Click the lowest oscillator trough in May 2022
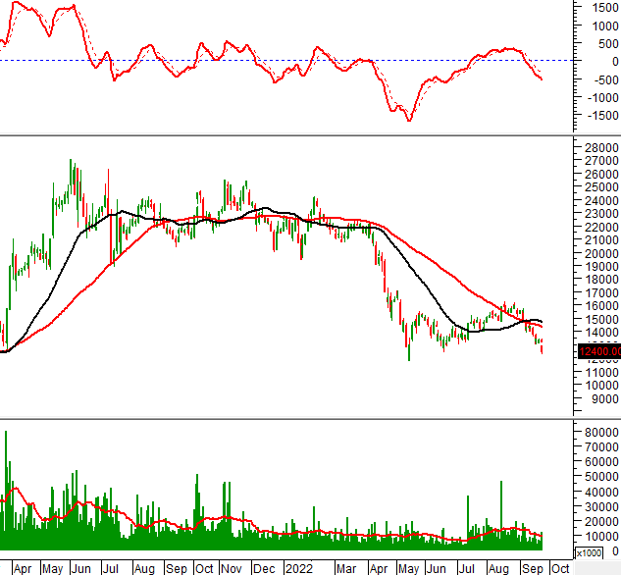Screen dimensions: 621x575 [408, 119]
